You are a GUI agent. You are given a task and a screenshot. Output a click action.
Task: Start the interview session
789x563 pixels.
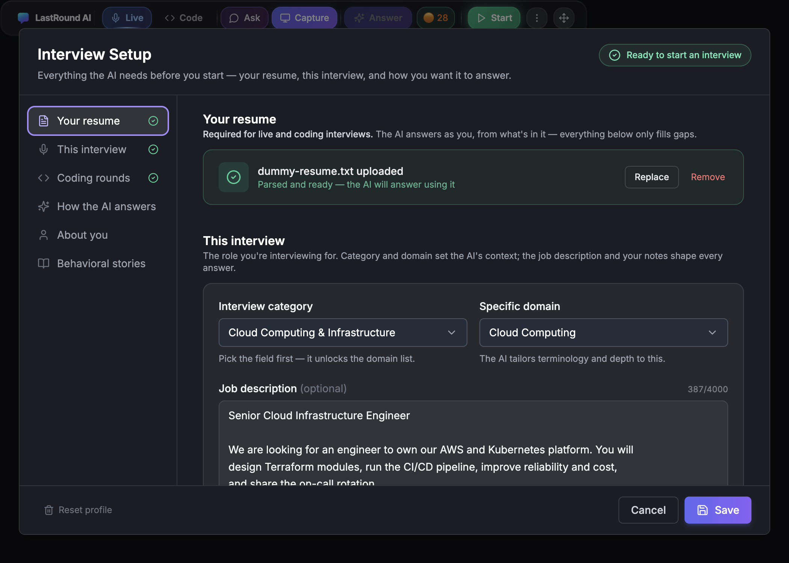494,18
